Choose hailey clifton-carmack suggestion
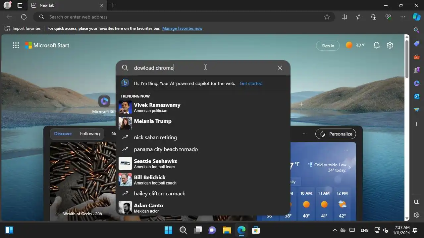The image size is (424, 238). (x=203, y=193)
